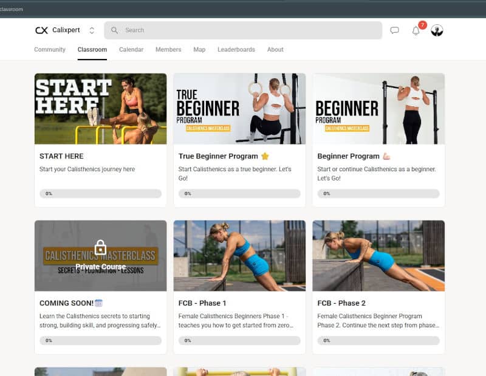
Task: Click the yellow star next to True Beginner Program
Action: [264, 156]
